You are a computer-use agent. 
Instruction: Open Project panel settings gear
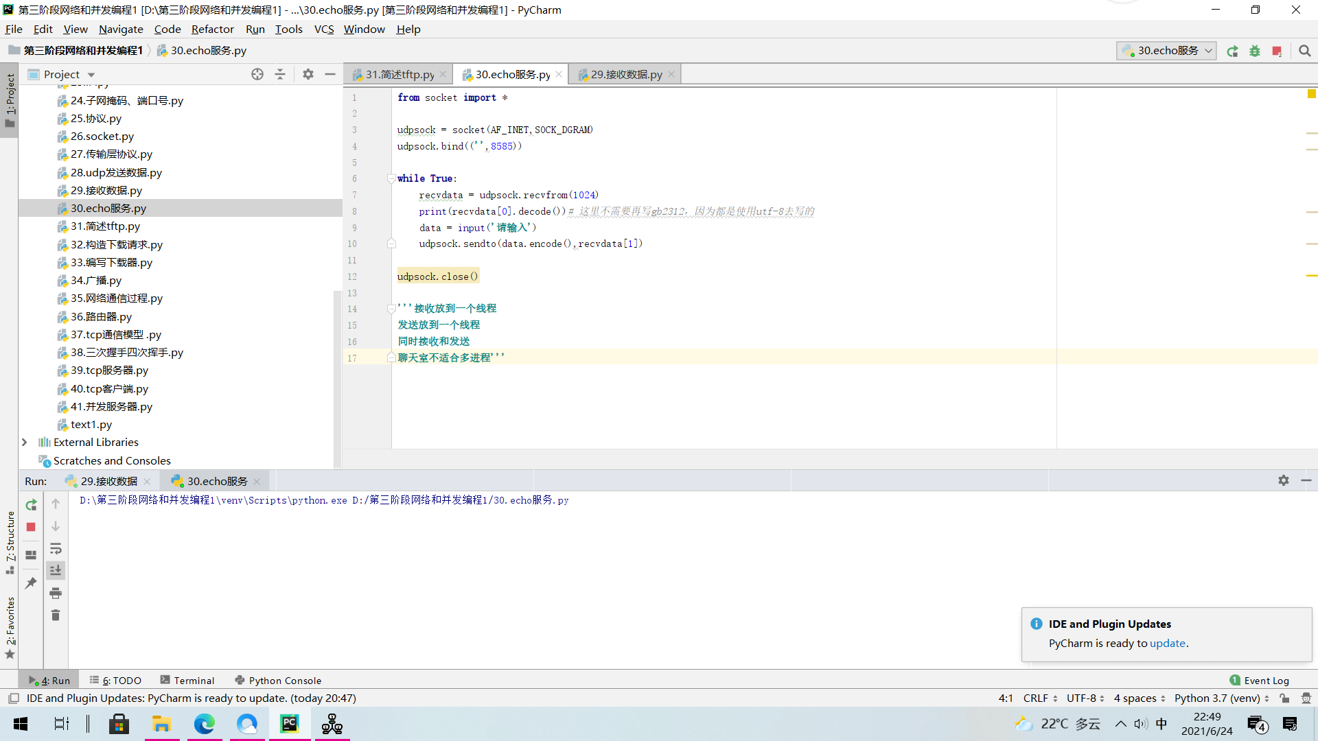tap(308, 74)
